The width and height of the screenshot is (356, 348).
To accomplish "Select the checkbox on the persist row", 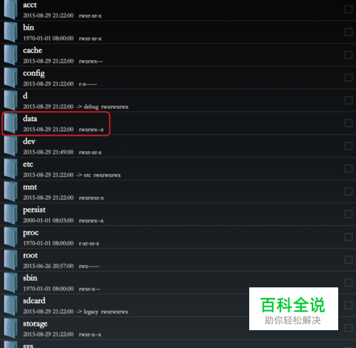I will 348,214.
